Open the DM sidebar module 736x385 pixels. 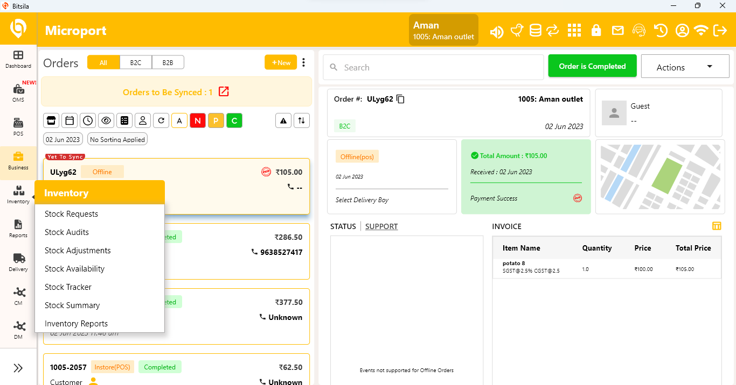tap(18, 330)
